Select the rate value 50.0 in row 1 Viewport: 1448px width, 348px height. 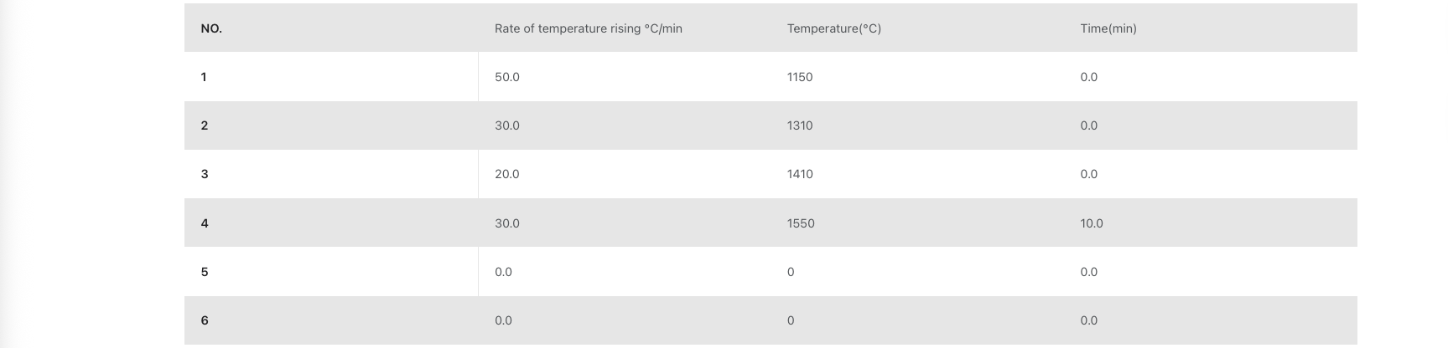[x=506, y=77]
